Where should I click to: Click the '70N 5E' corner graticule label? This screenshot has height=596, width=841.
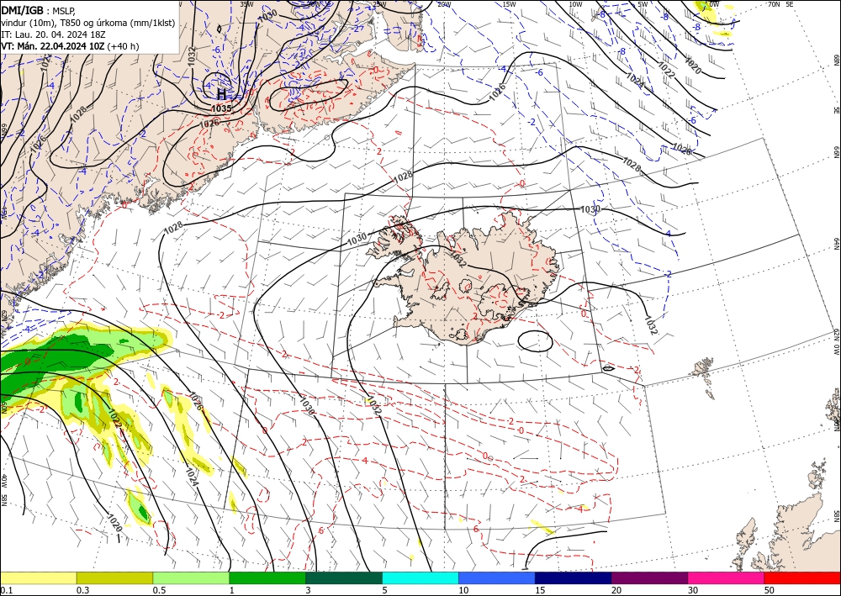click(780, 4)
